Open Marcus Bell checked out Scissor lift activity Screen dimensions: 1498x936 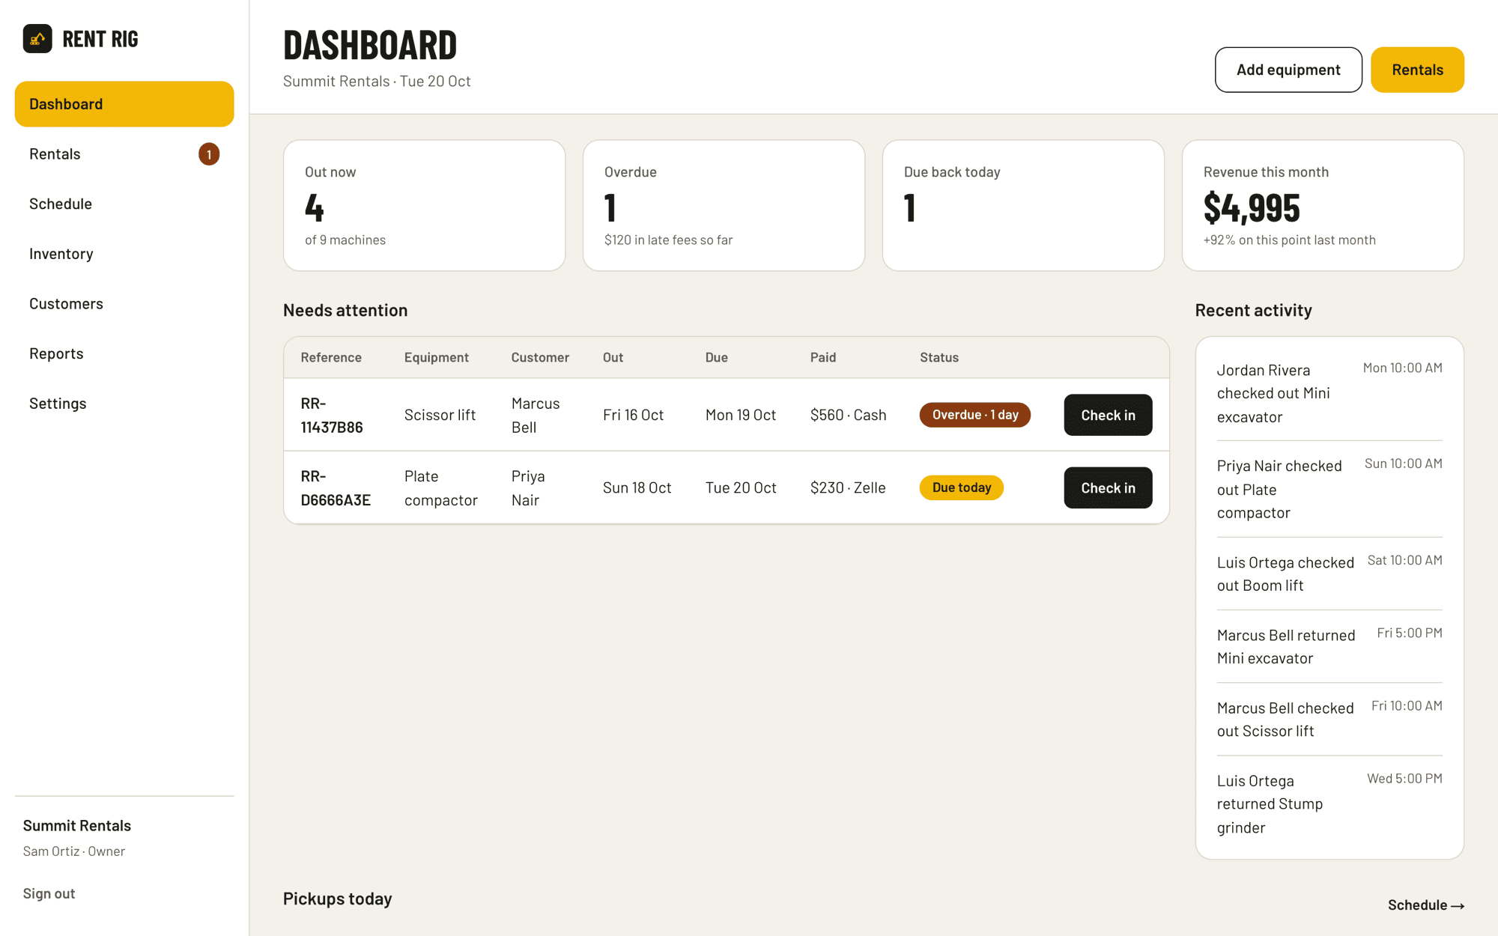pyautogui.click(x=1329, y=719)
